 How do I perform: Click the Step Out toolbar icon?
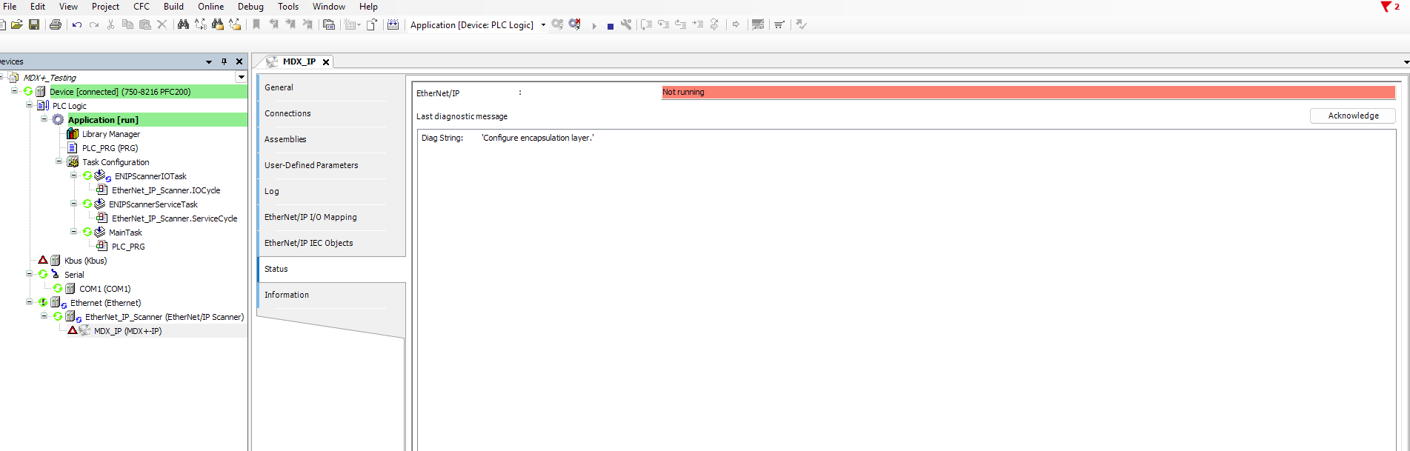[681, 24]
